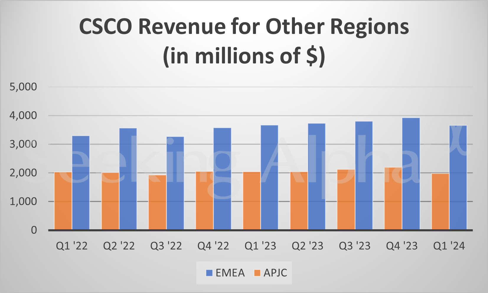Screen dimensions: 488x293
Task: Click the 5,000 y-axis value
Action: 23,87
